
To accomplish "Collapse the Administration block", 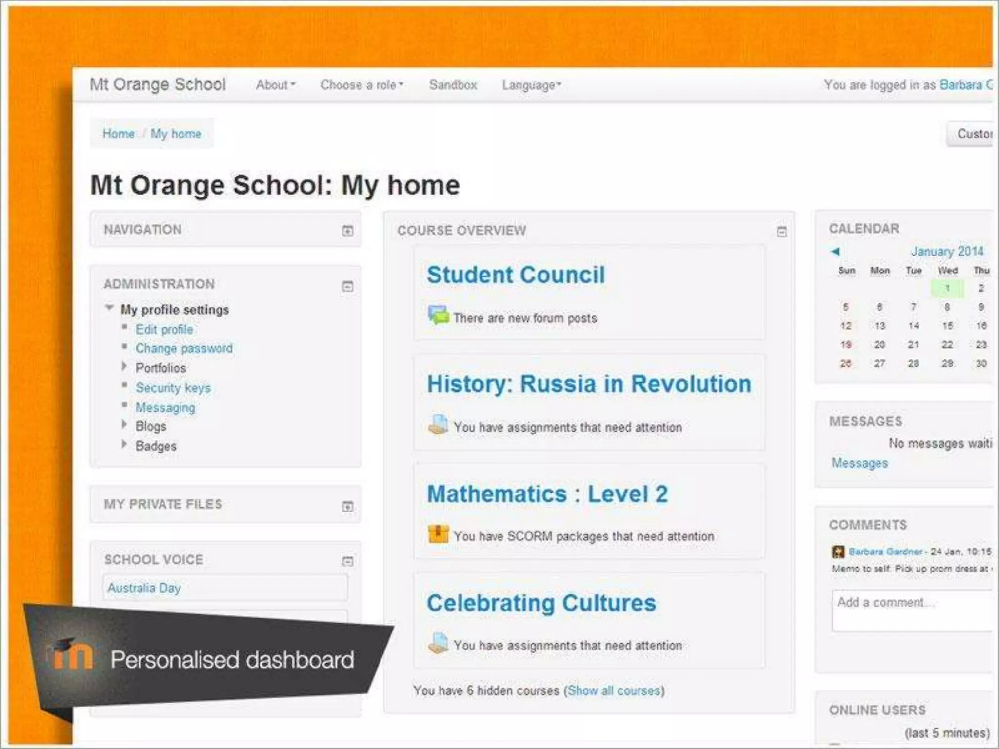I will [347, 286].
